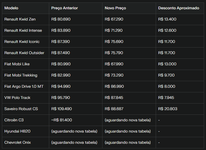Viewport: 206px width, 150px height.
Task: Click the R$ 109.490 previous price
Action: (61, 109)
